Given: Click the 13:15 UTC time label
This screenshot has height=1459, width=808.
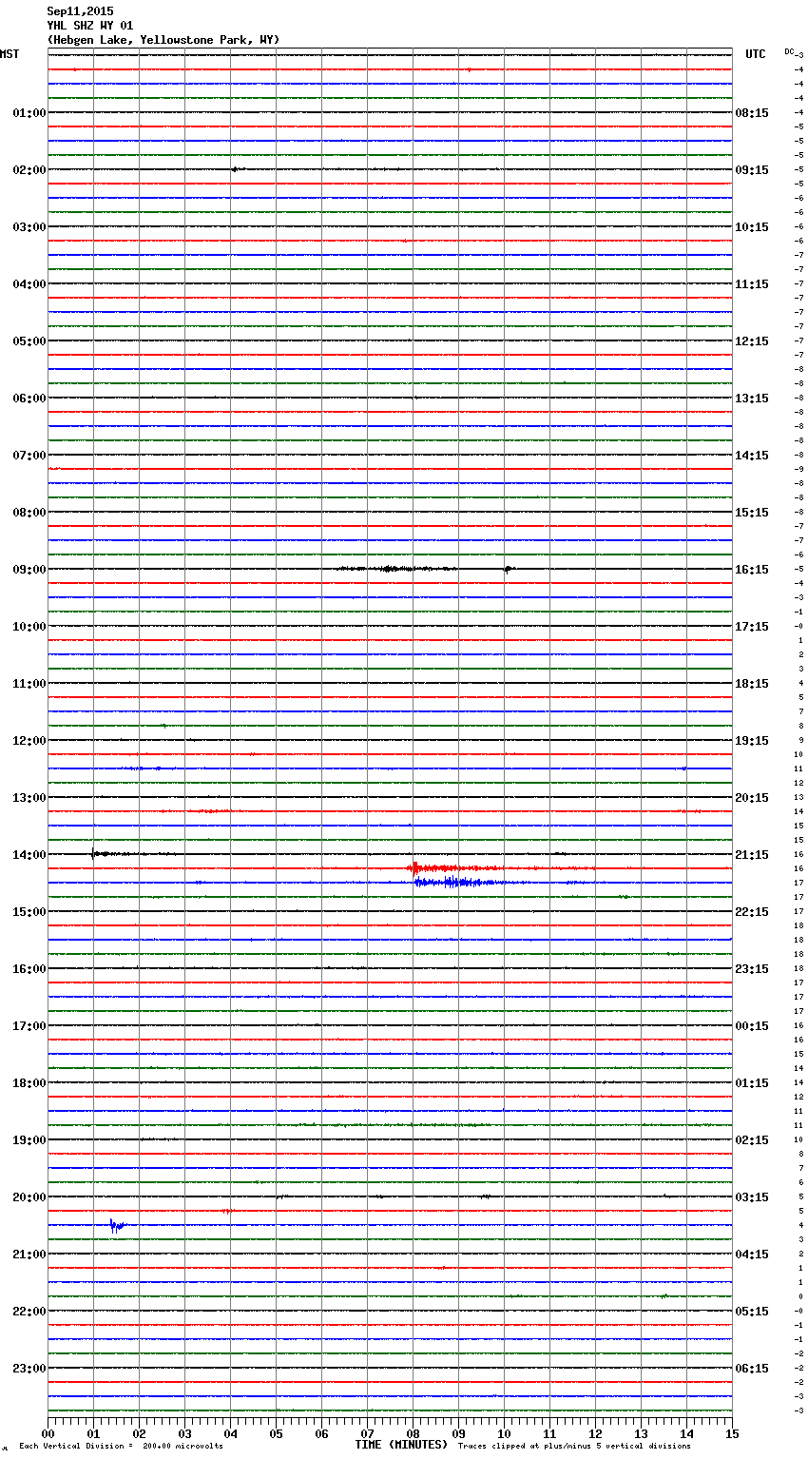Looking at the screenshot, I should click(x=752, y=399).
